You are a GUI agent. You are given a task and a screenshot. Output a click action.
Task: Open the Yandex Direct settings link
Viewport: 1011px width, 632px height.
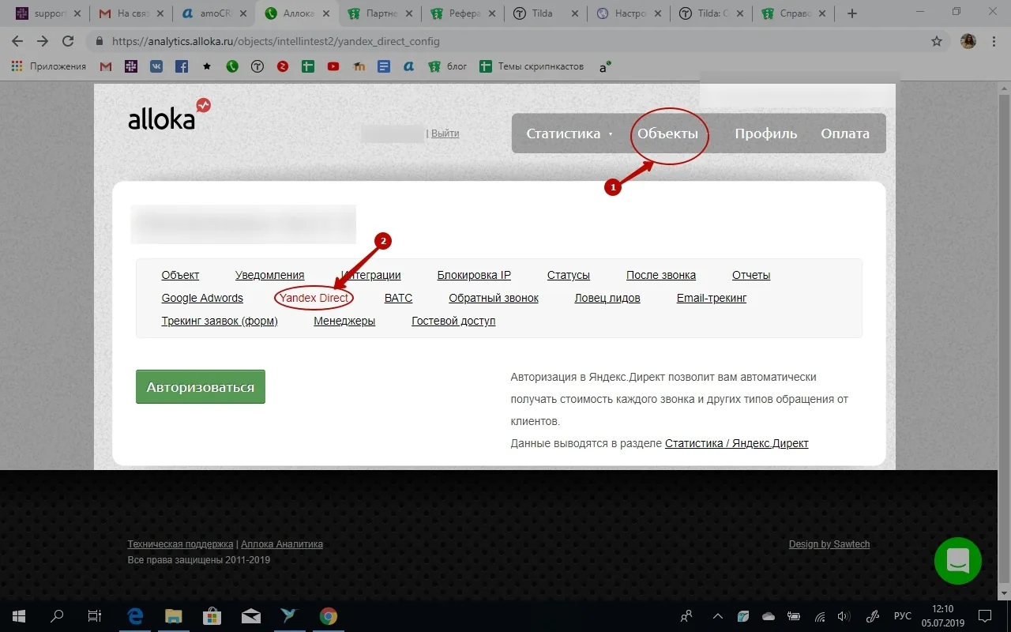[x=314, y=298]
